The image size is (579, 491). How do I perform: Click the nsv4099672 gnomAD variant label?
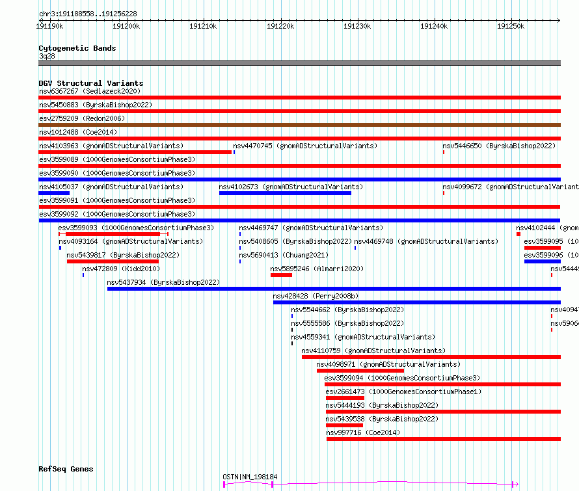511,187
